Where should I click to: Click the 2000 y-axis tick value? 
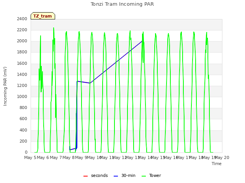(22, 41)
